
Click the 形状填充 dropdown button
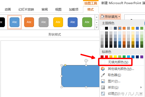tap(110, 17)
